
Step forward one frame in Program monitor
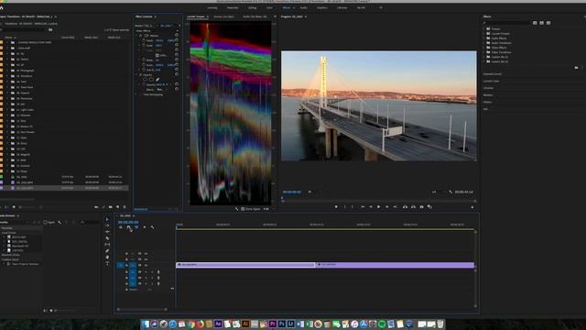coord(386,207)
